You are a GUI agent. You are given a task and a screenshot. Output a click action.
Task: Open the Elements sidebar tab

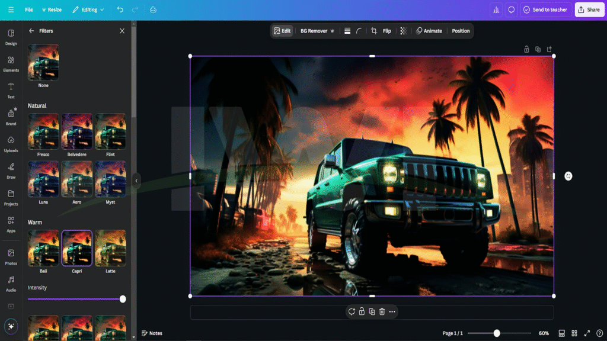point(11,64)
